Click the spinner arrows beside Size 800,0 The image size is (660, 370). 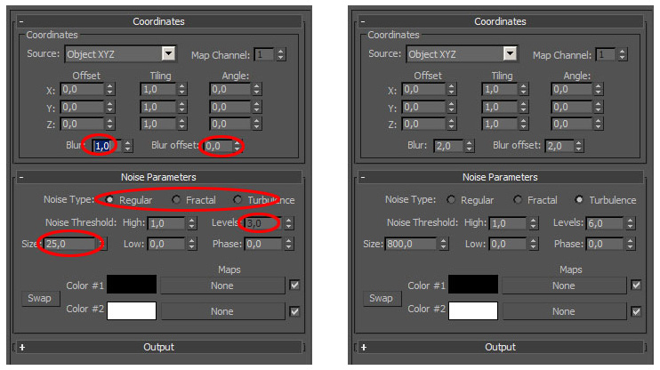(x=446, y=244)
